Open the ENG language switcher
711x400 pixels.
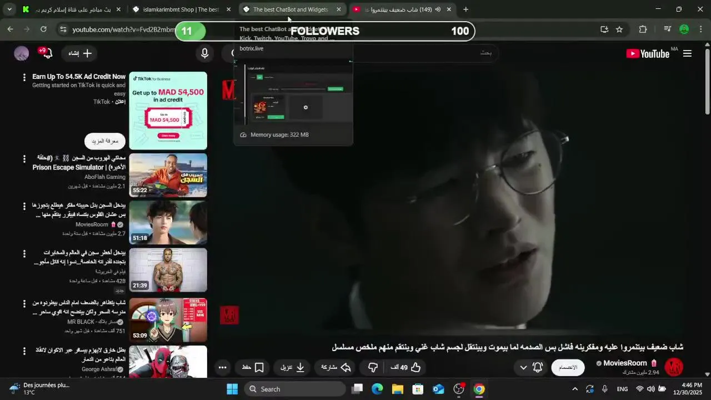[623, 389]
